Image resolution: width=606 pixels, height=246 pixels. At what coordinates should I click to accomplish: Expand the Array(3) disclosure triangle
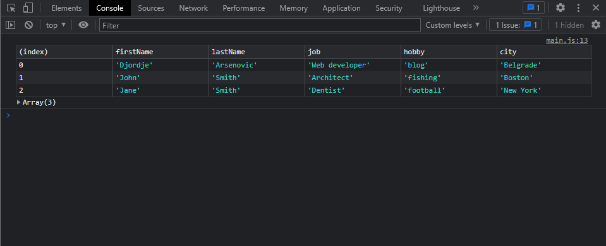pos(18,103)
